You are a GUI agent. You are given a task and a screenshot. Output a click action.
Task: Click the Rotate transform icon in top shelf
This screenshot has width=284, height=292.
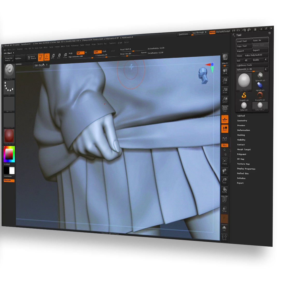tap(65, 56)
